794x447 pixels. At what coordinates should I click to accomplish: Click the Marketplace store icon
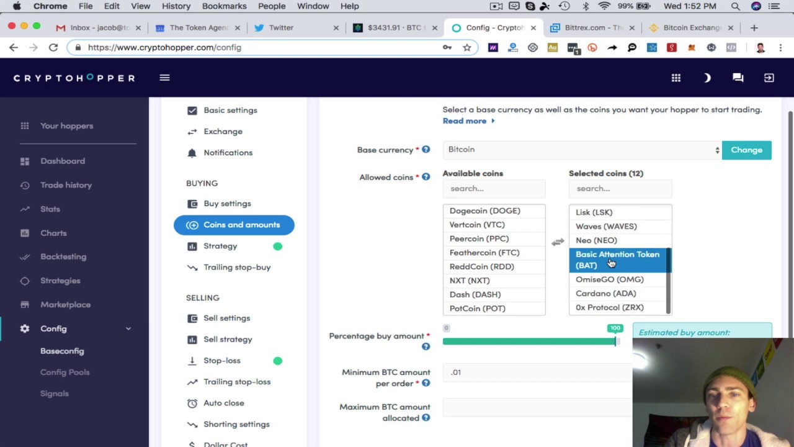pyautogui.click(x=25, y=304)
